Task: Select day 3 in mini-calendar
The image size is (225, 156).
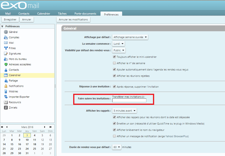Action: pos(27,135)
